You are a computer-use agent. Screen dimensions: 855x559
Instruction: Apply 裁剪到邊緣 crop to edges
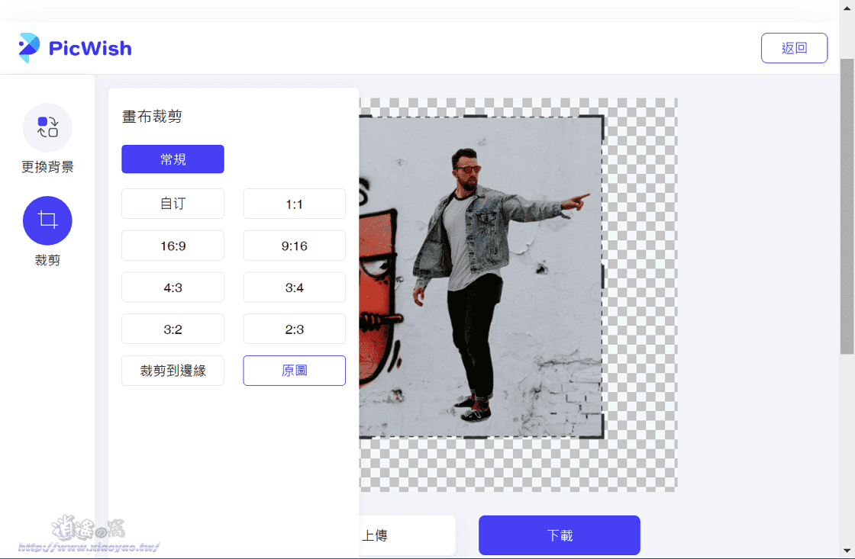(173, 370)
